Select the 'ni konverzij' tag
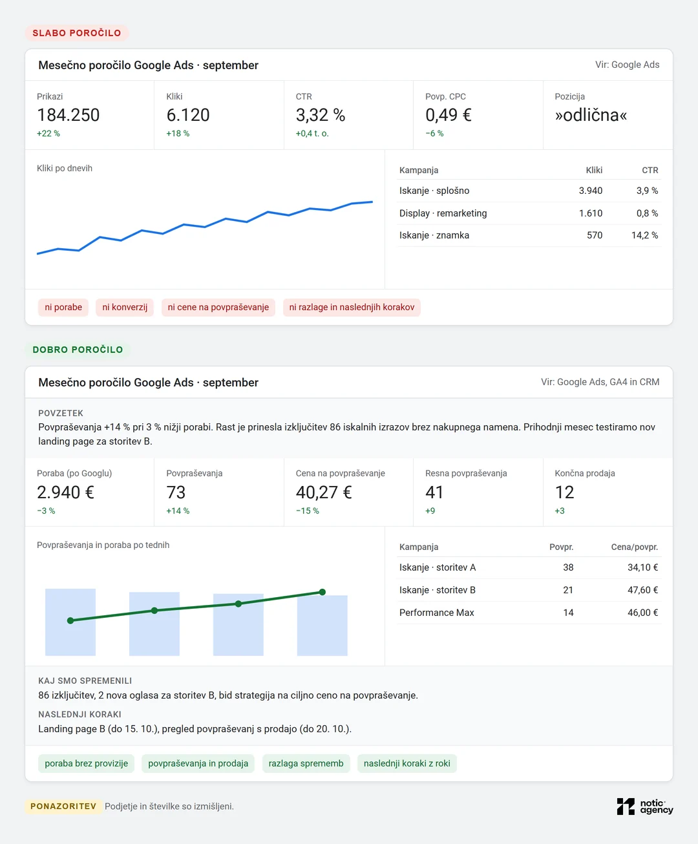The height and width of the screenshot is (844, 698). coord(125,308)
